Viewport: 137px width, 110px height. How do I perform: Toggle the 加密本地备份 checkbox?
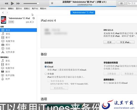point(48,81)
